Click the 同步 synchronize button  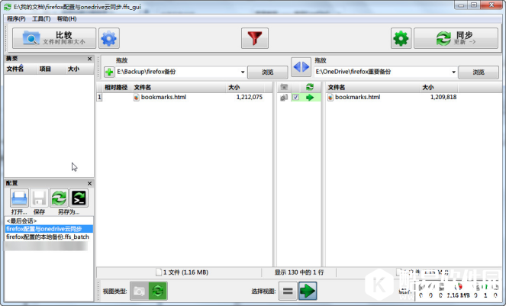click(x=455, y=38)
